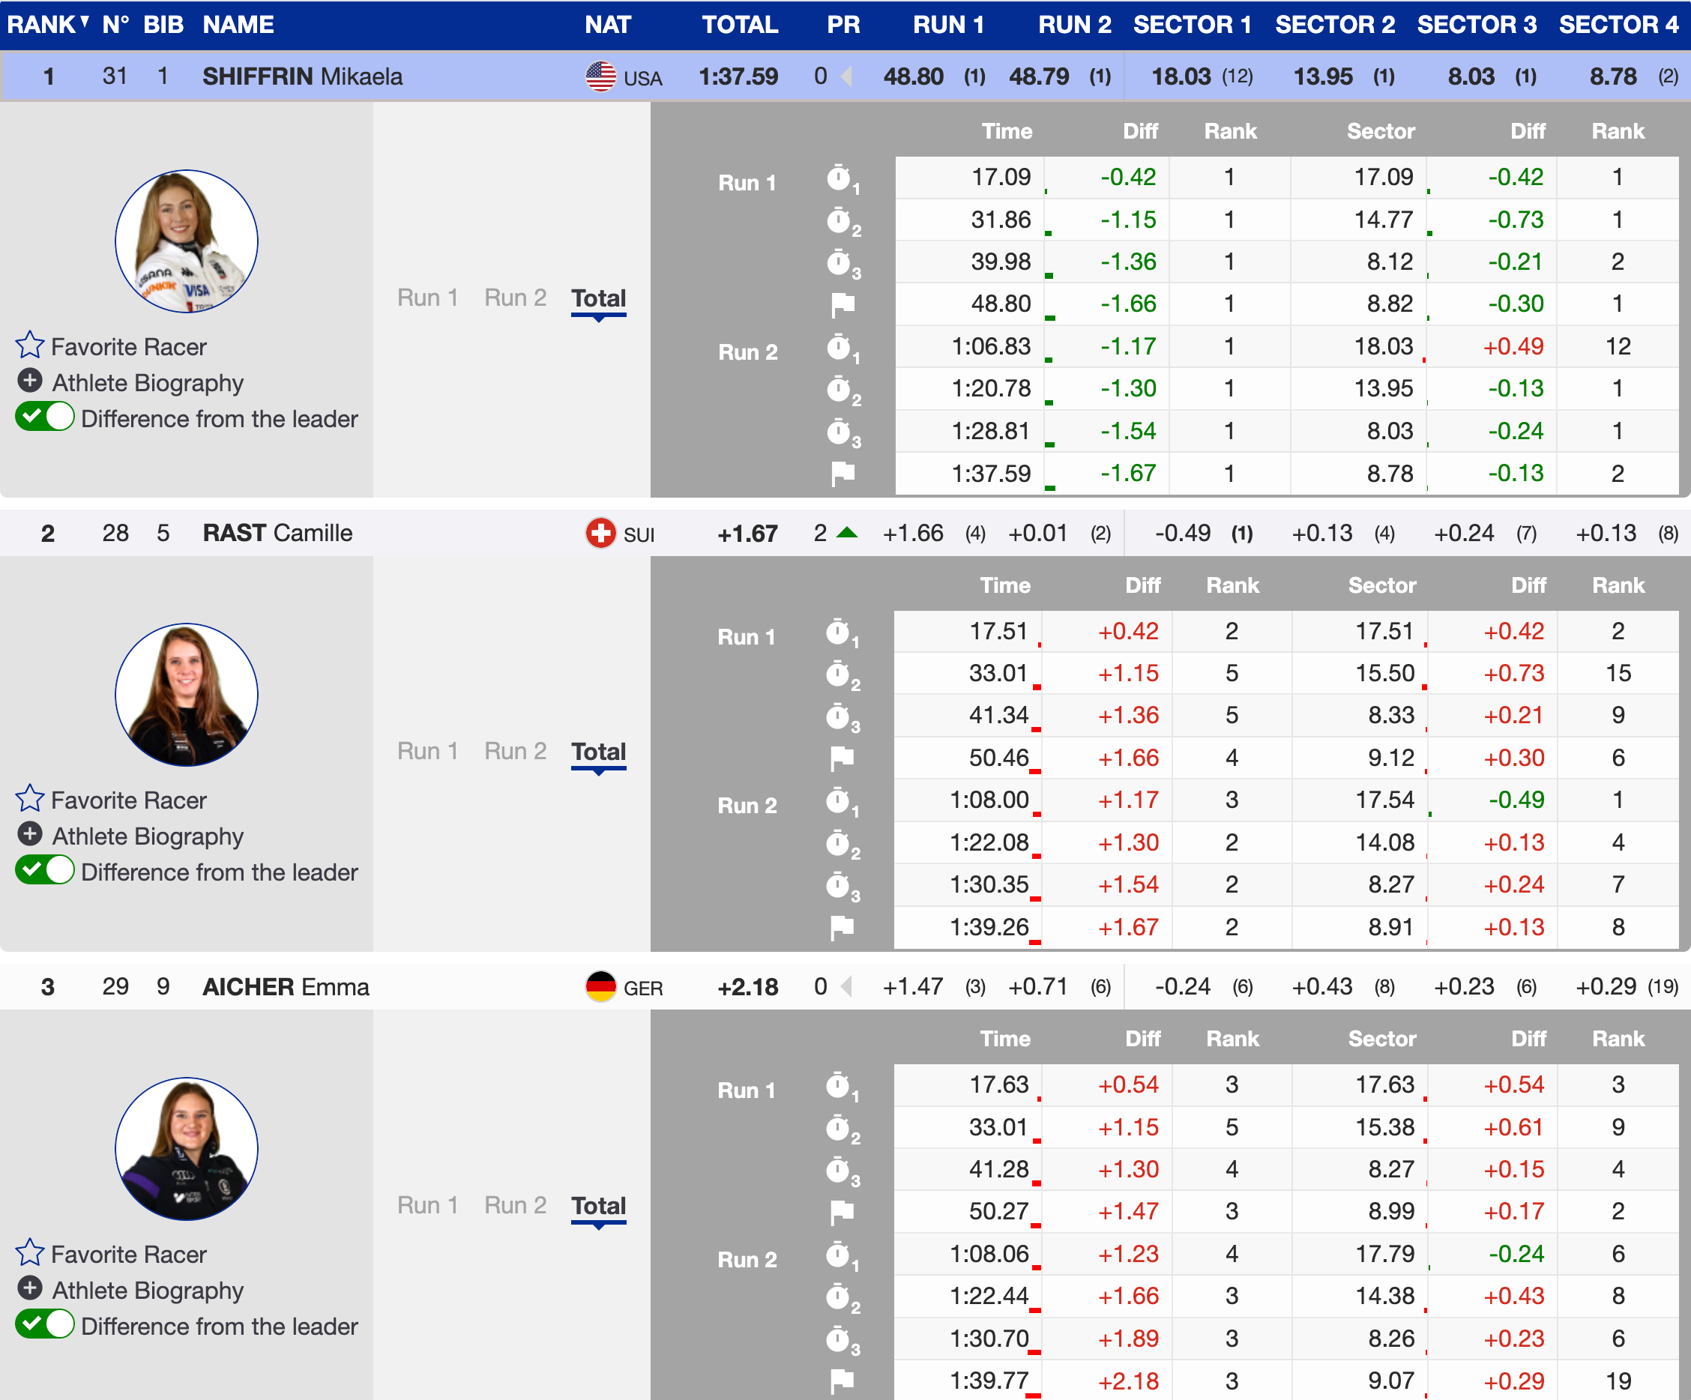Viewport: 1691px width, 1400px height.
Task: Click Rast's Run 2 first intermediate stopwatch
Action: coord(839,800)
